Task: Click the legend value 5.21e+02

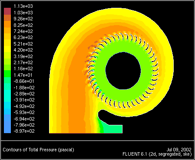Action: coord(23,44)
